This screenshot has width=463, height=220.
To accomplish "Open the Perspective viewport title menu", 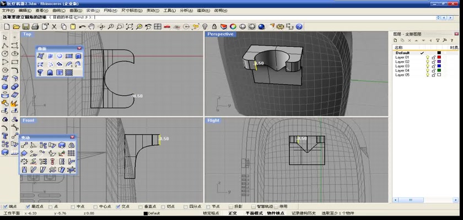I will pyautogui.click(x=220, y=34).
